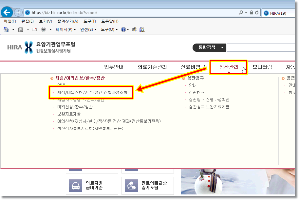Select the 의료기준관리 navigation tab

click(x=152, y=67)
